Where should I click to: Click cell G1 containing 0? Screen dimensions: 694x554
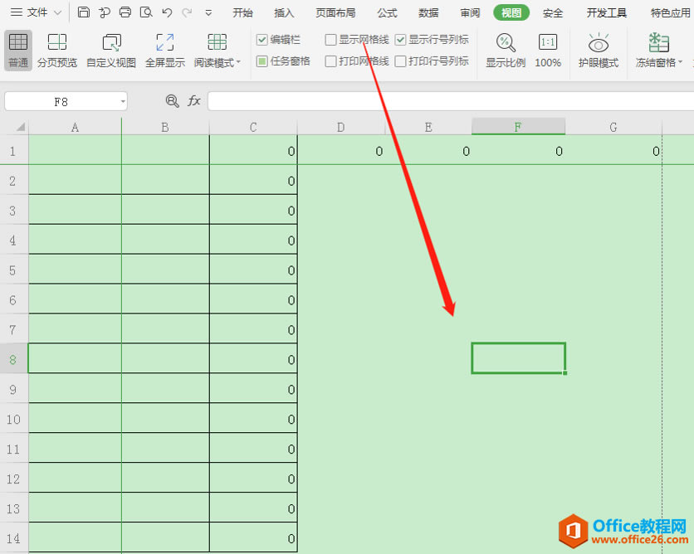click(613, 150)
